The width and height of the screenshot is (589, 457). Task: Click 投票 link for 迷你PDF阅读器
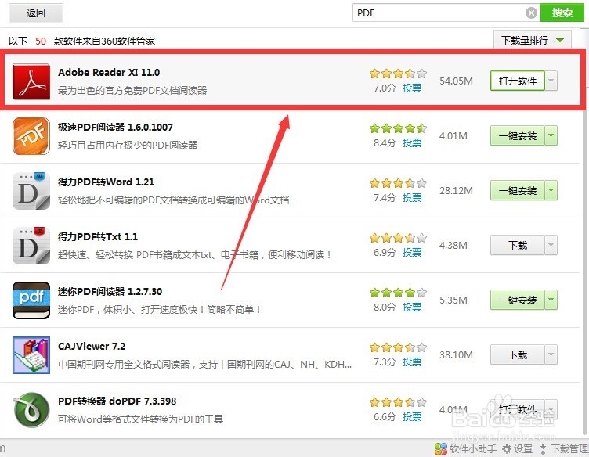412,308
